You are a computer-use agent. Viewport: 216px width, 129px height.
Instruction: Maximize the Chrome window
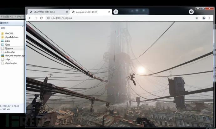pyautogui.click(x=203, y=8)
